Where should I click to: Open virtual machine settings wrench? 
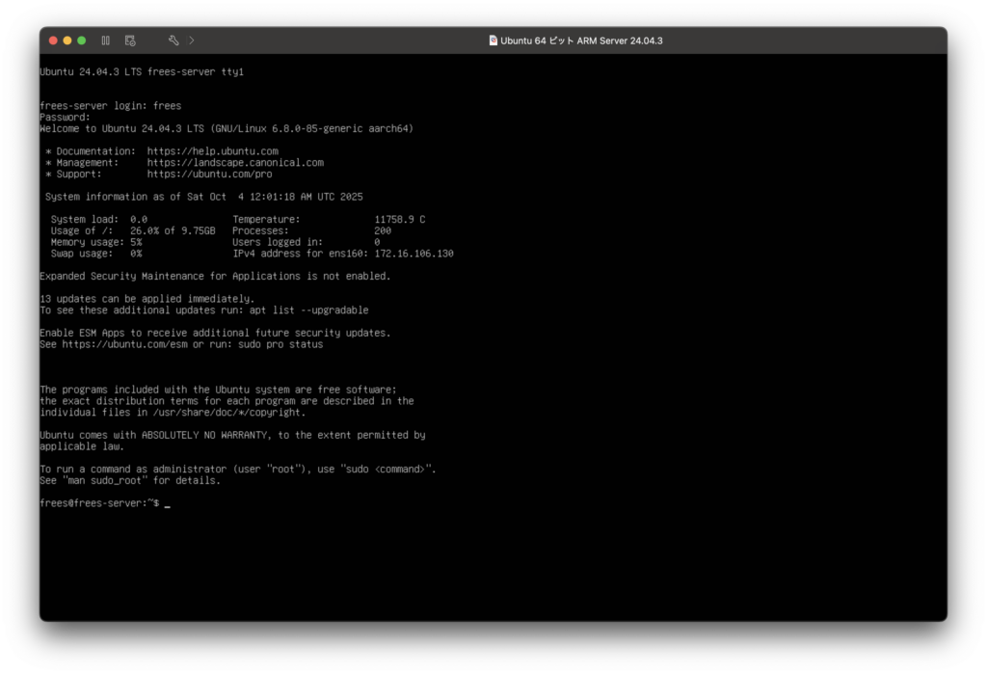(x=173, y=40)
